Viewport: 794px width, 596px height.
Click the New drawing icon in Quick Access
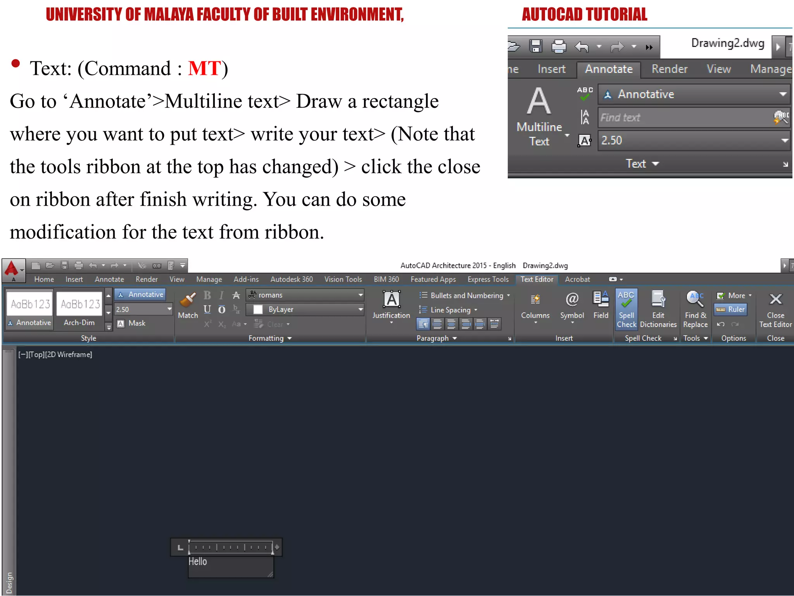(36, 265)
